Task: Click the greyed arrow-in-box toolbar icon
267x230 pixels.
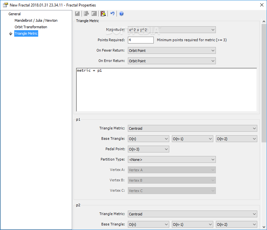Action: [94, 14]
